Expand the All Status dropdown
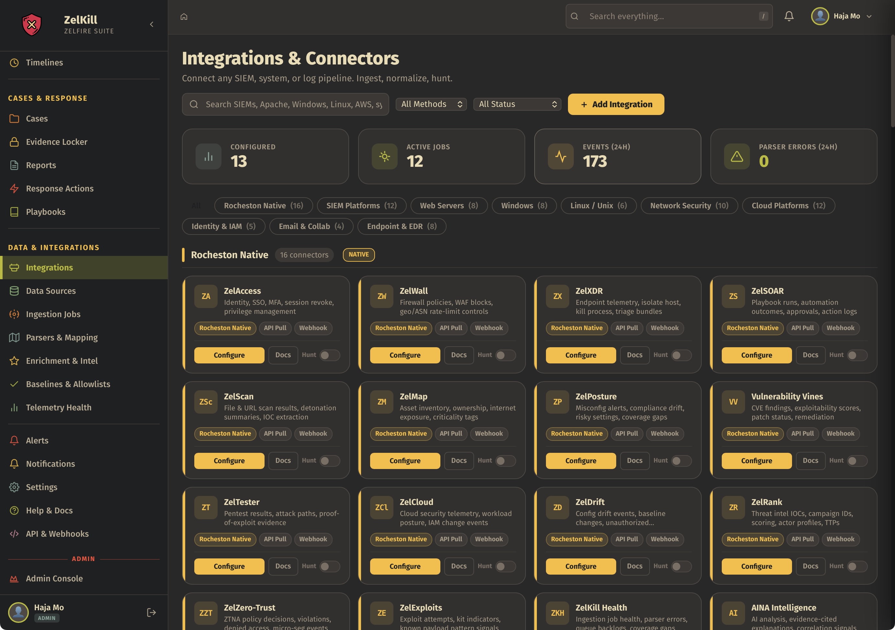The image size is (895, 630). [x=517, y=104]
